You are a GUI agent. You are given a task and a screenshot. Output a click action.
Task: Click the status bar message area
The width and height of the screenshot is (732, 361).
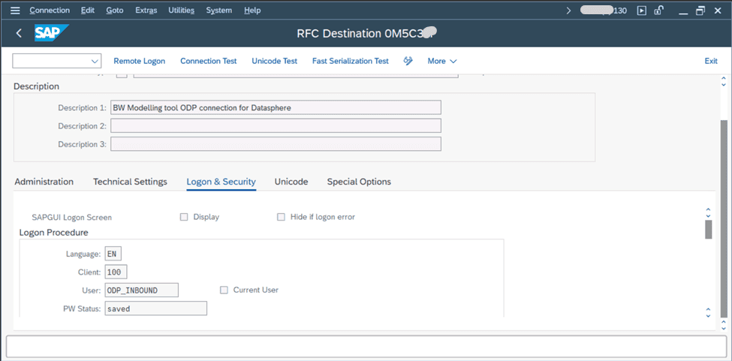point(366,347)
